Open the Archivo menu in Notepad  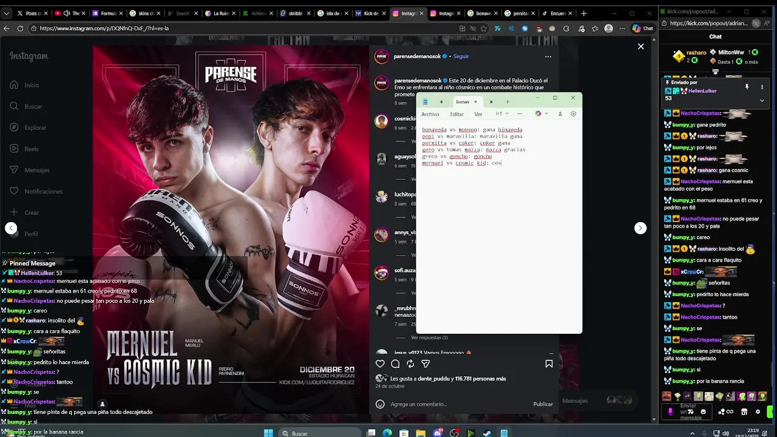pos(430,114)
